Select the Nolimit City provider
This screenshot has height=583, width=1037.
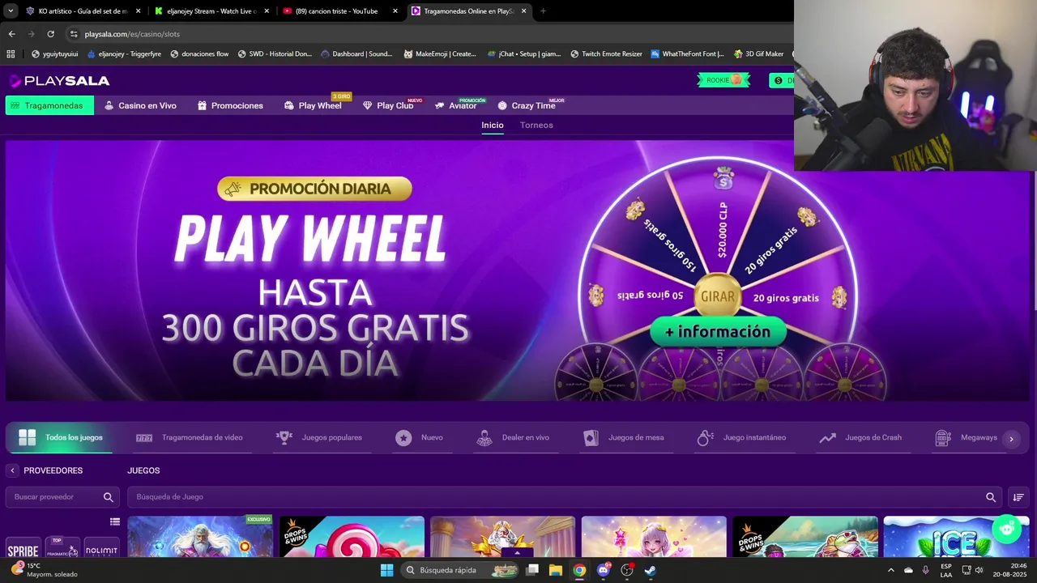[102, 548]
